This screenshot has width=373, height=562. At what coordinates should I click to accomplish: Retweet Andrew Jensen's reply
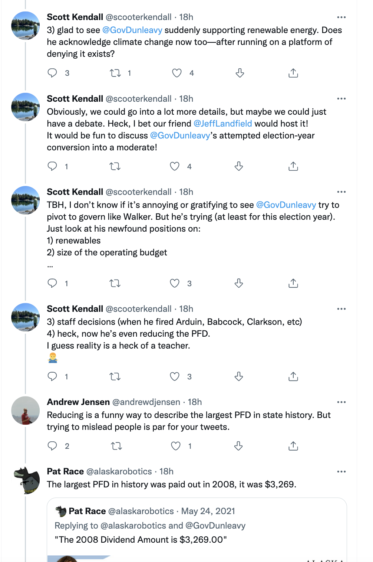coord(116,446)
